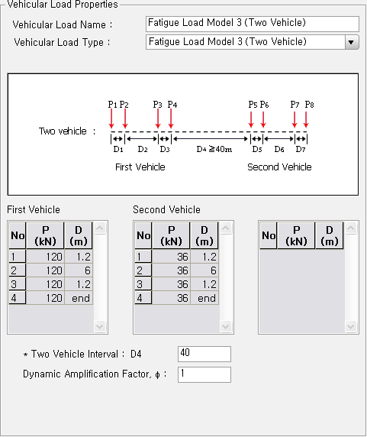Viewport: 367px width, 437px height.
Task: Click P value 36 in Second Vehicle row 4
Action: [171, 298]
